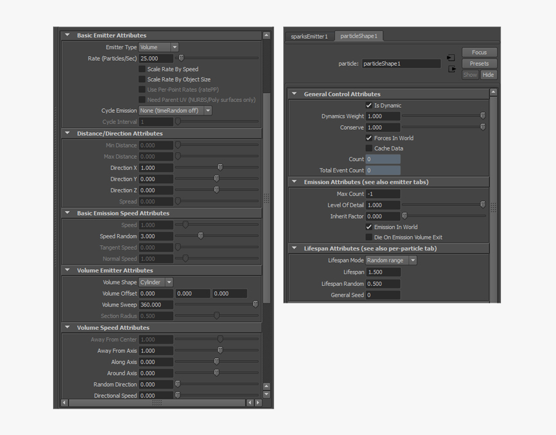Open the Cycle Emission dropdown
The width and height of the screenshot is (556, 435).
(172, 110)
